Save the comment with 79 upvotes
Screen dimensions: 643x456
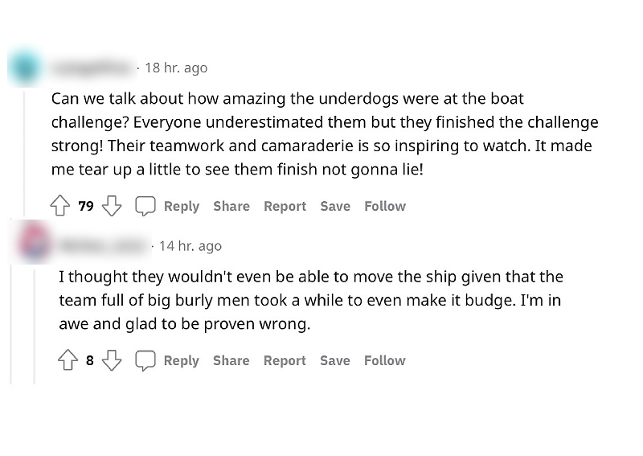[335, 207]
